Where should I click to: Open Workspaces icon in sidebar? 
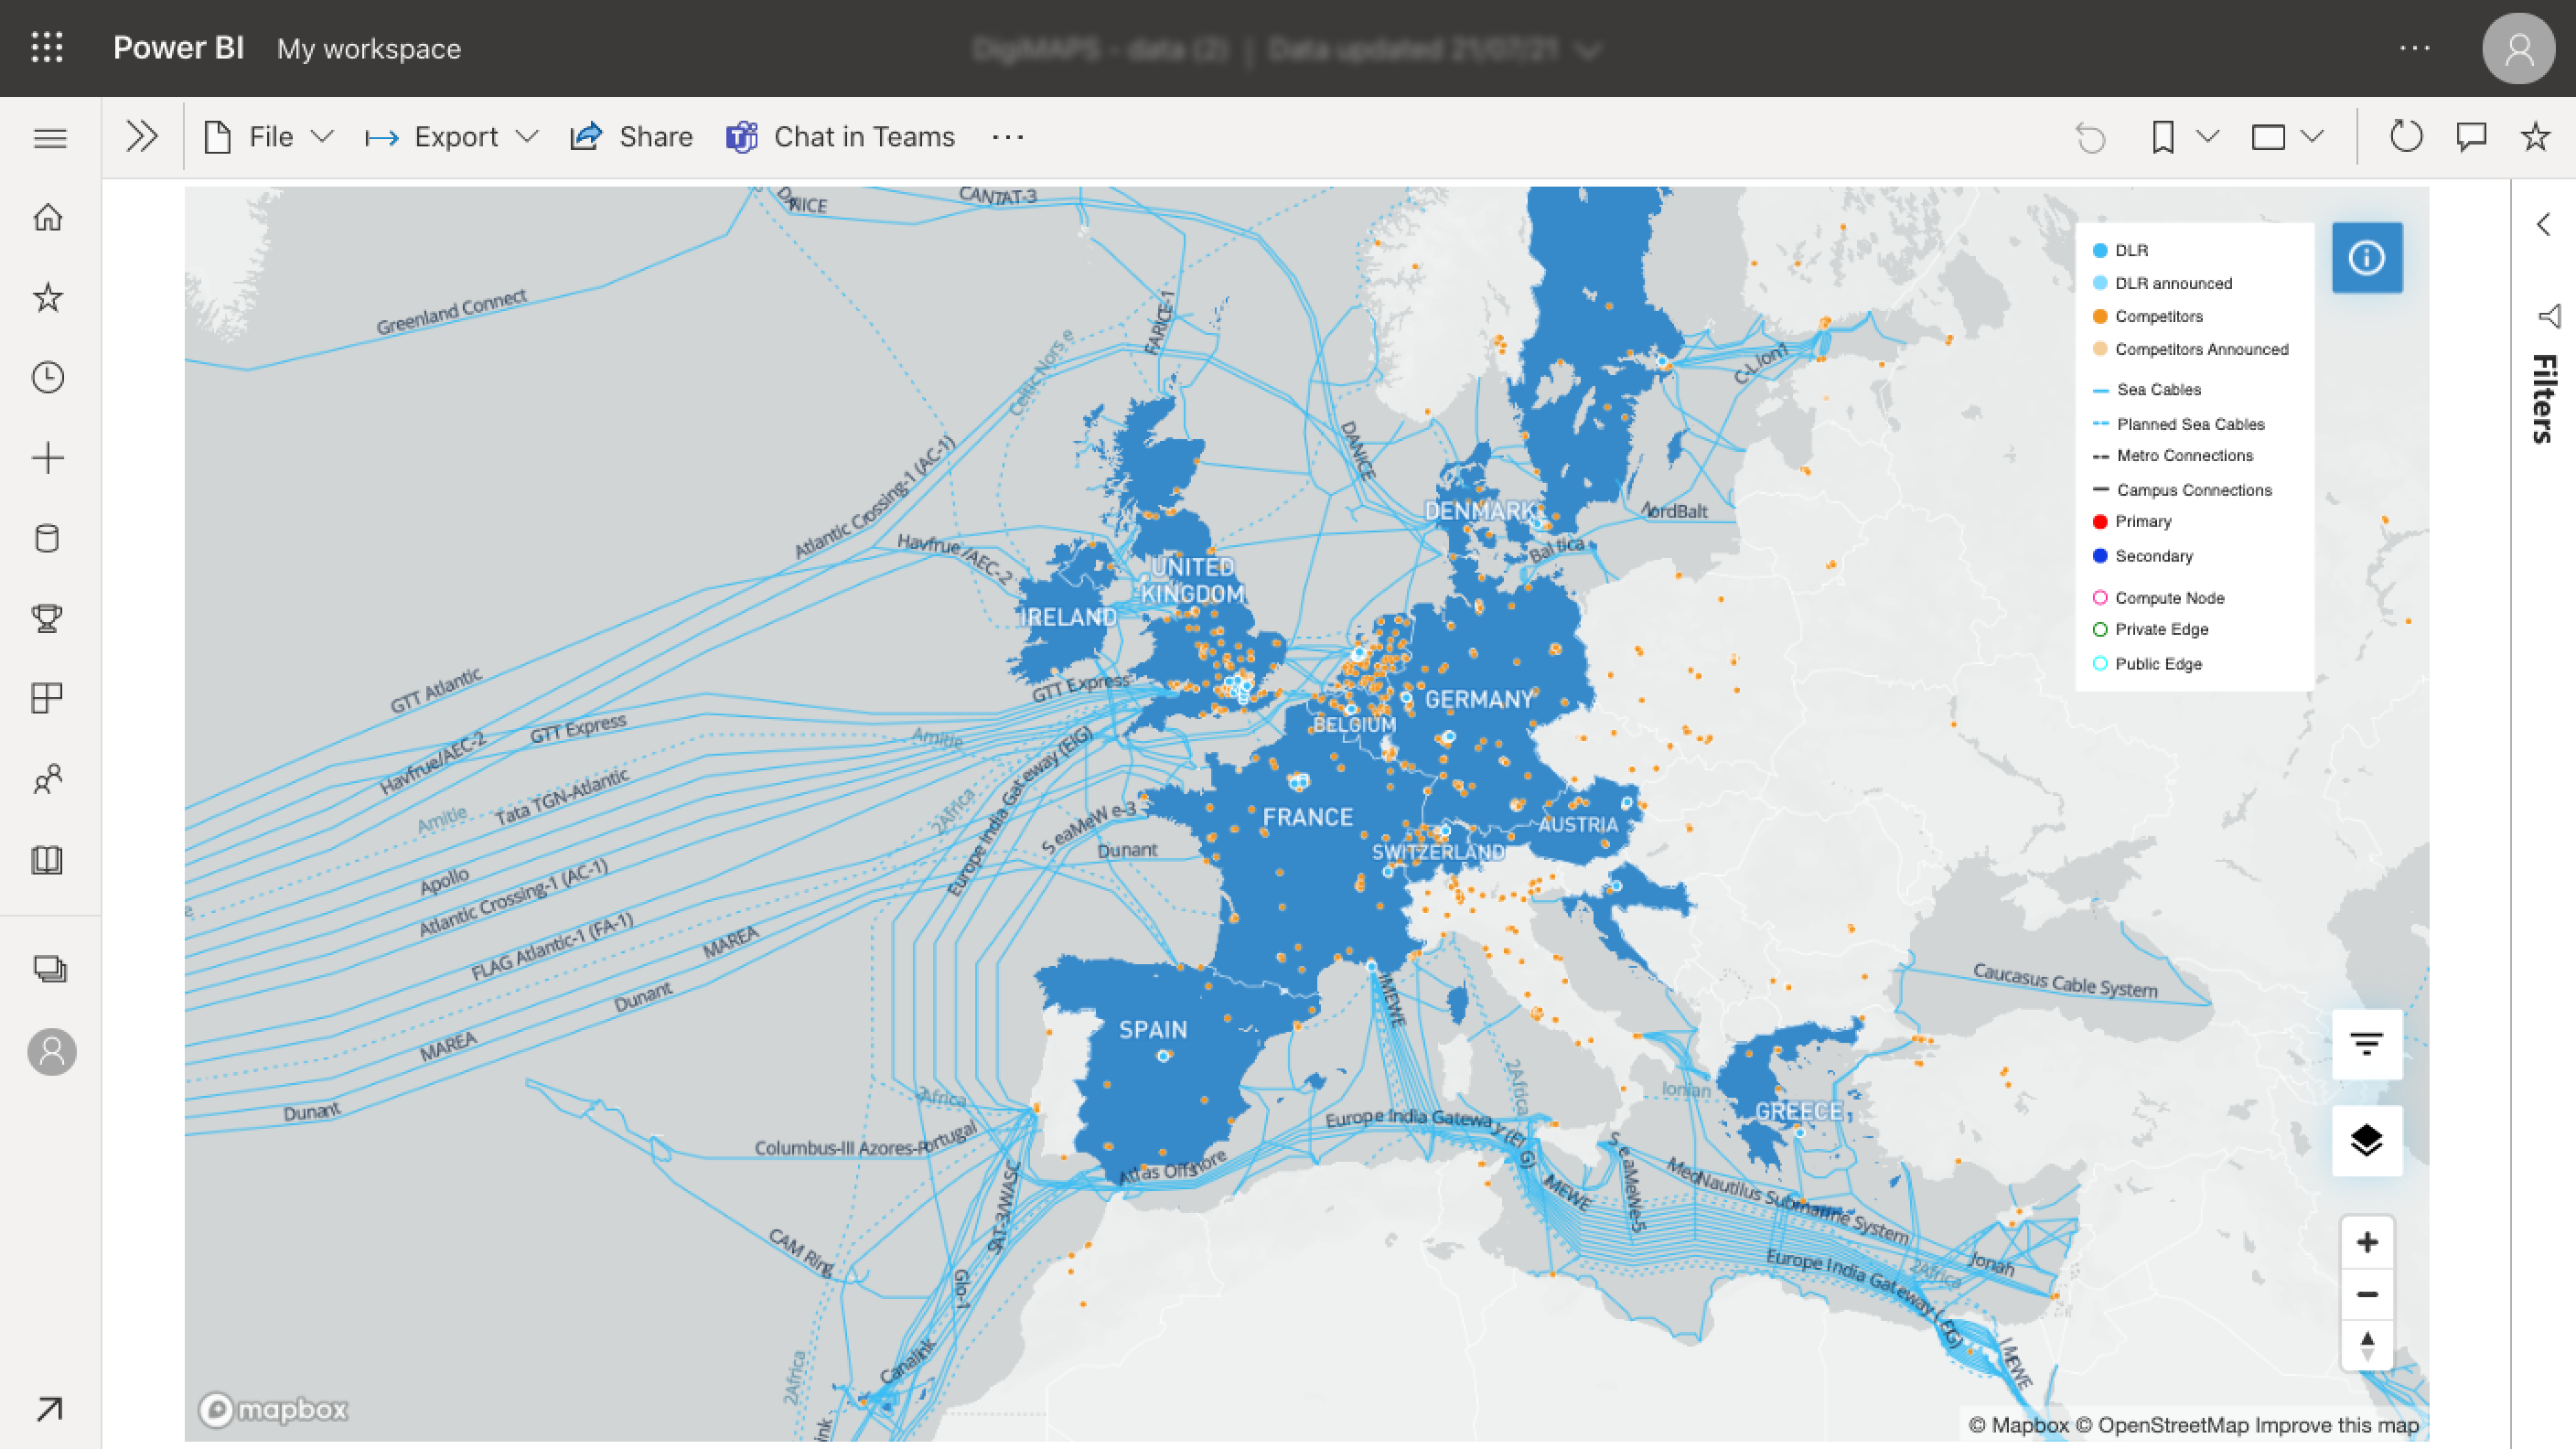[50, 968]
